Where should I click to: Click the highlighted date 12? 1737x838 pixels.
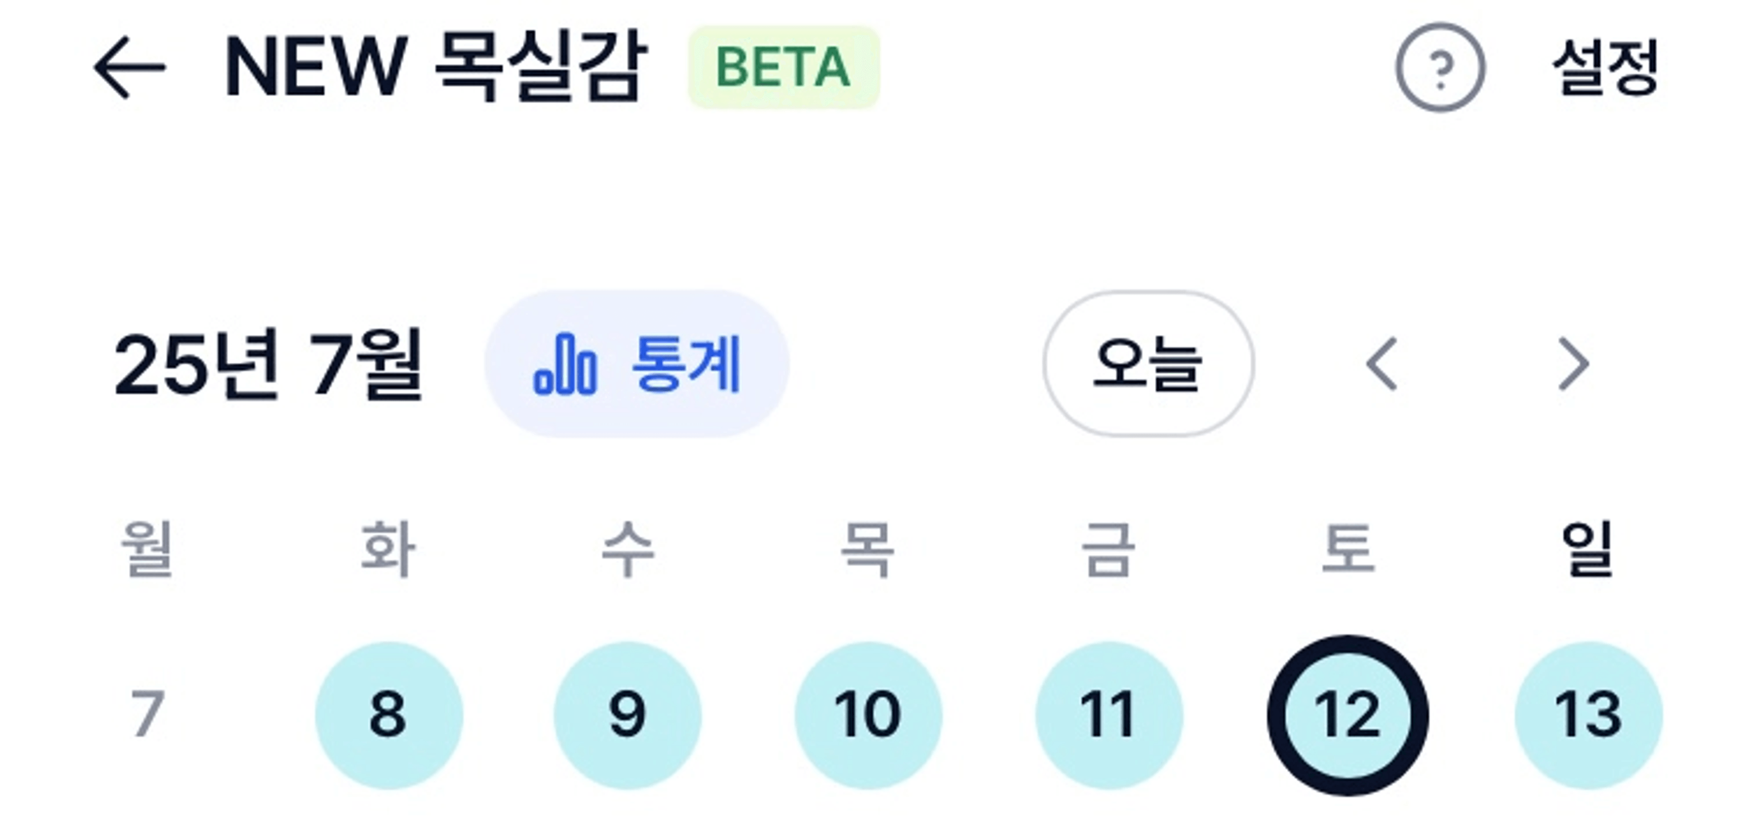[1348, 715]
